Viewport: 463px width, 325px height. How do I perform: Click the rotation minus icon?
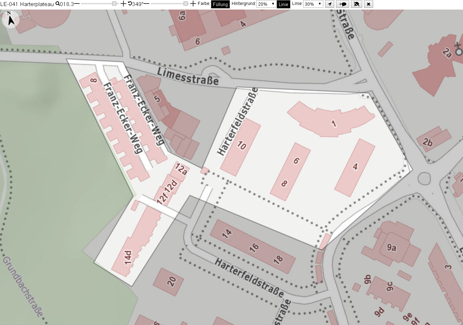click(146, 4)
